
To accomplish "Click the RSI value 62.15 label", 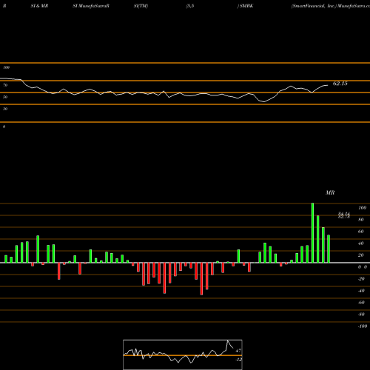I will 340,84.
